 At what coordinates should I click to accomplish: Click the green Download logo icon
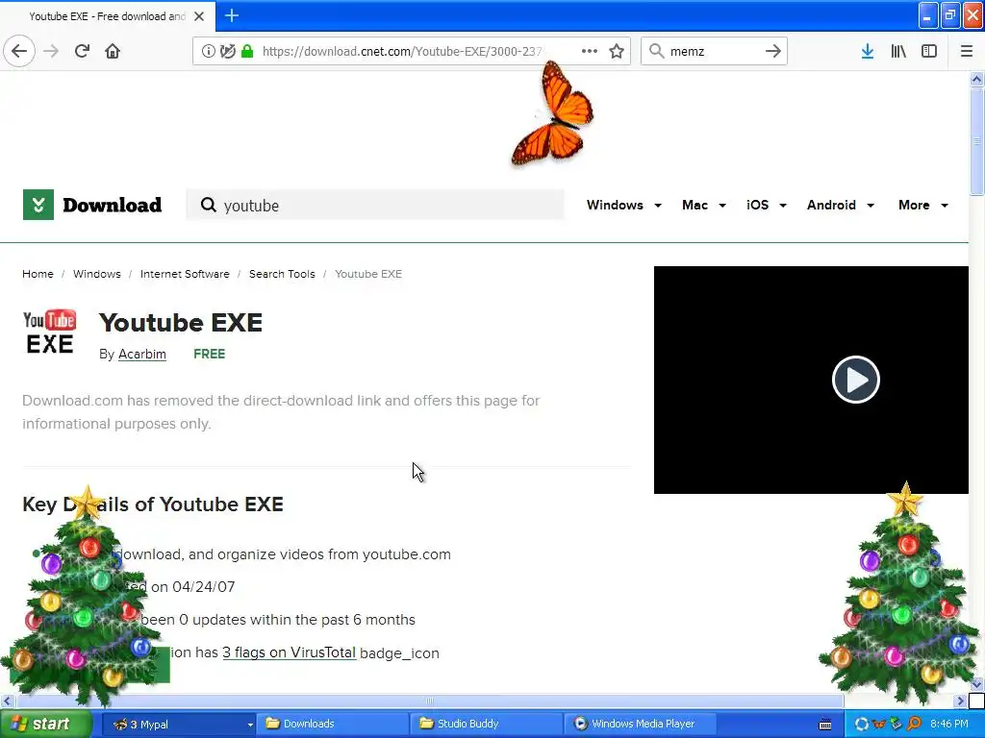(38, 205)
